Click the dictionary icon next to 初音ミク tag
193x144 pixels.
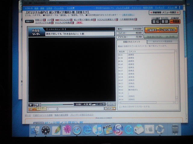[x=44, y=20]
